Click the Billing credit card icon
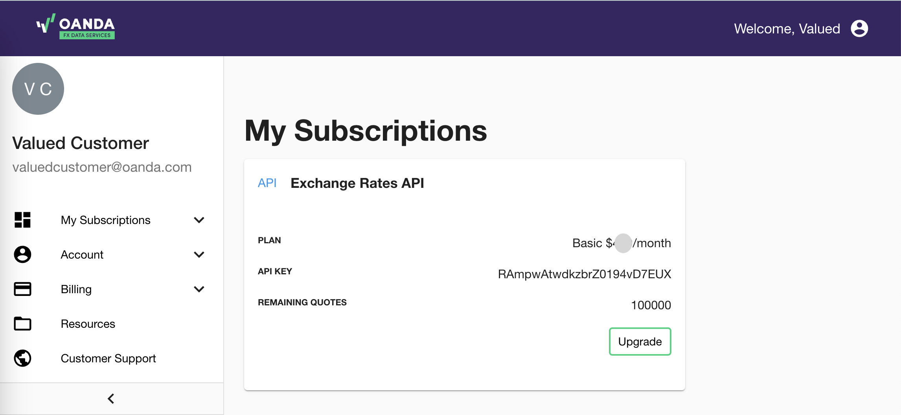Image resolution: width=901 pixels, height=415 pixels. (22, 289)
